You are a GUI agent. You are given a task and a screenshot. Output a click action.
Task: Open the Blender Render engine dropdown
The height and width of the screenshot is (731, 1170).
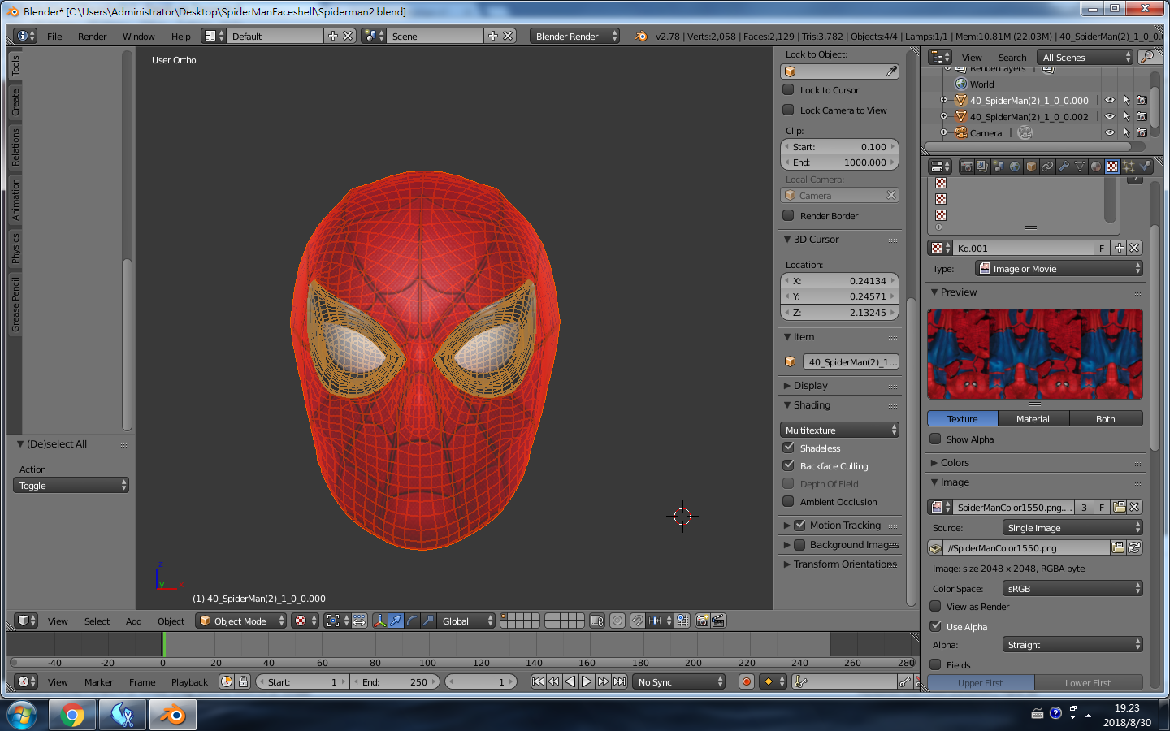pyautogui.click(x=574, y=36)
